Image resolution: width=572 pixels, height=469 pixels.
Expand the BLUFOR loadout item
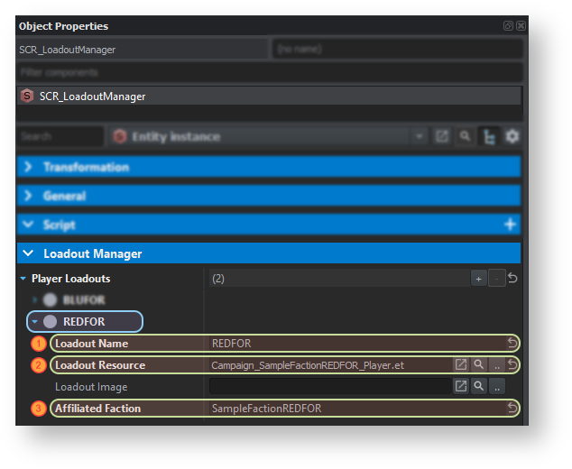(x=35, y=300)
